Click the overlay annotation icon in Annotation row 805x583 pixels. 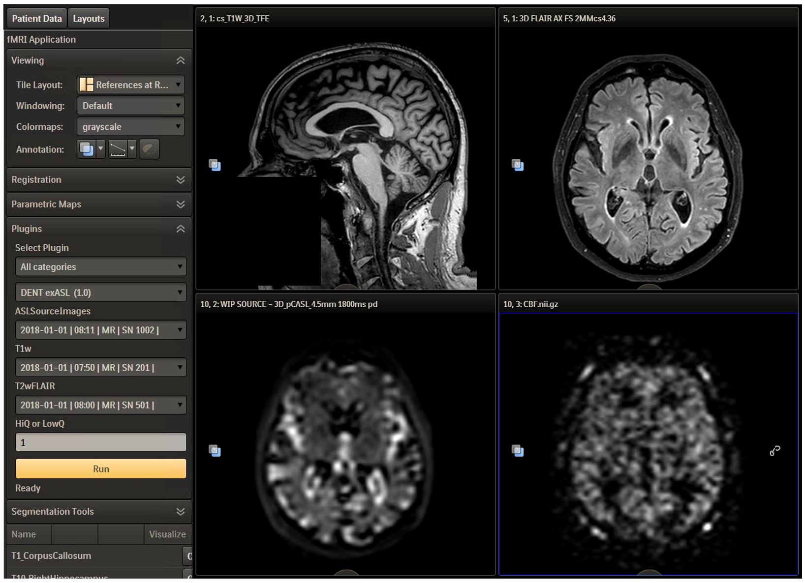[x=87, y=149]
